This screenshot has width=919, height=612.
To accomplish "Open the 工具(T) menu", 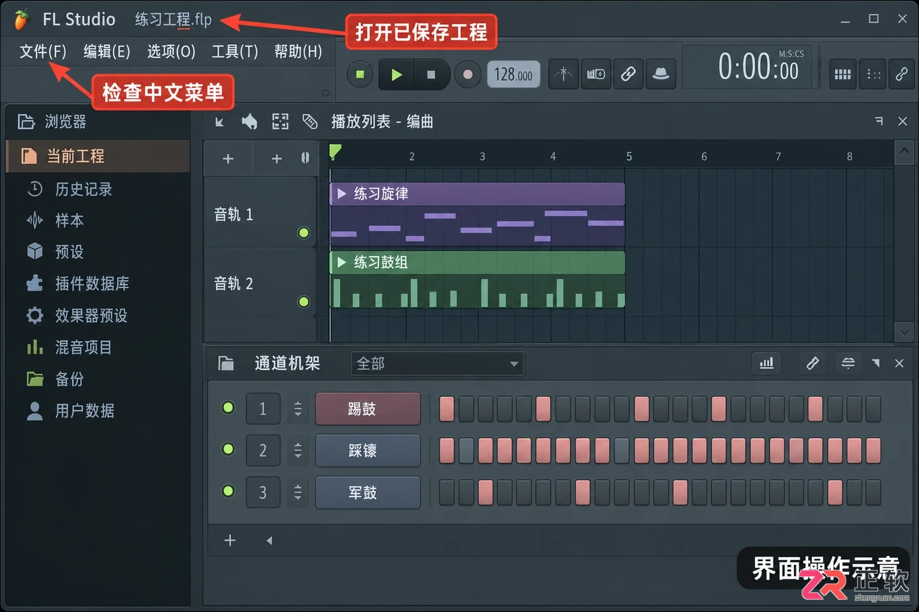I will point(235,52).
